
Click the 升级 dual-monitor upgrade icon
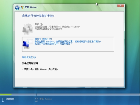[x=28, y=29]
